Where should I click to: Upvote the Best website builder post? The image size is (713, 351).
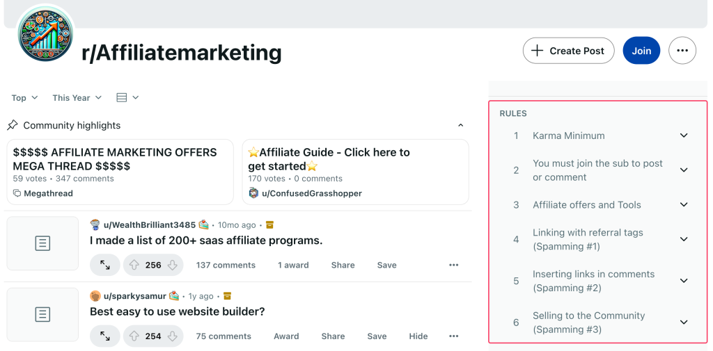(134, 336)
